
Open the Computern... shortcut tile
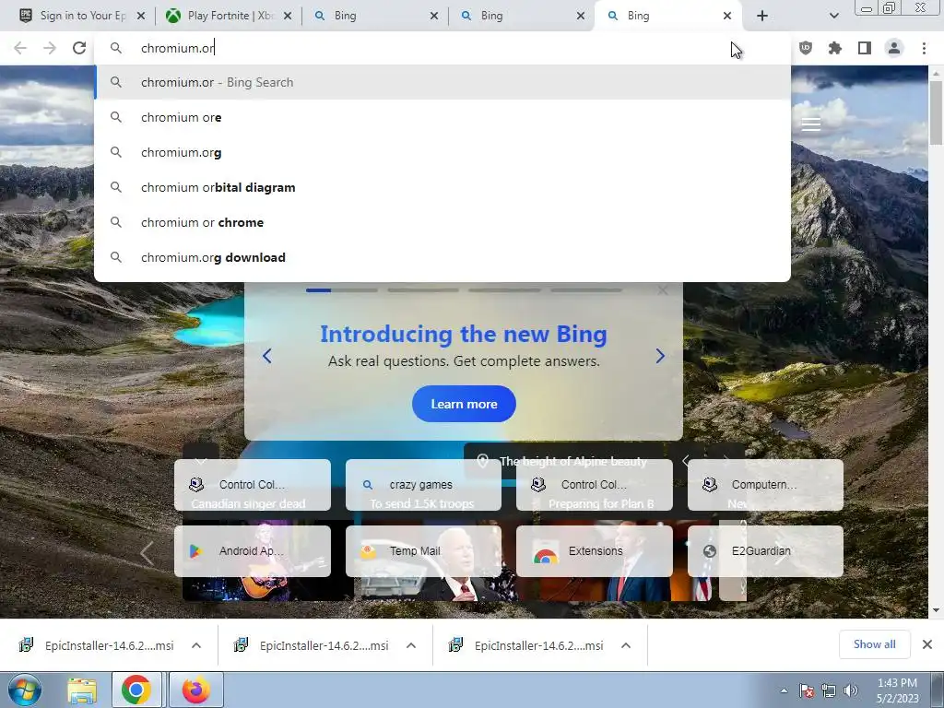(765, 485)
